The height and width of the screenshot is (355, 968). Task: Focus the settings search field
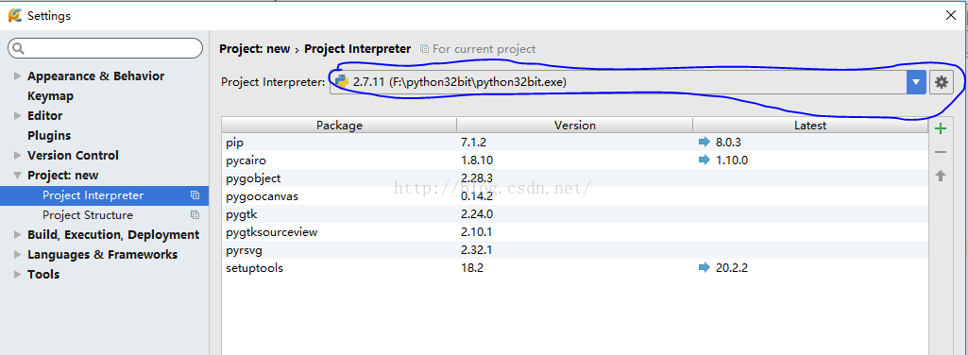click(x=105, y=48)
